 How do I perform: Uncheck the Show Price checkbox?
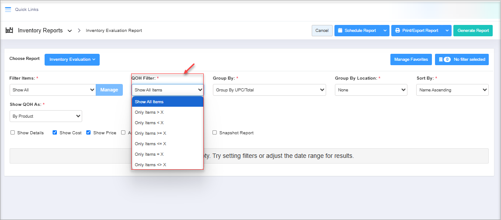coord(89,133)
